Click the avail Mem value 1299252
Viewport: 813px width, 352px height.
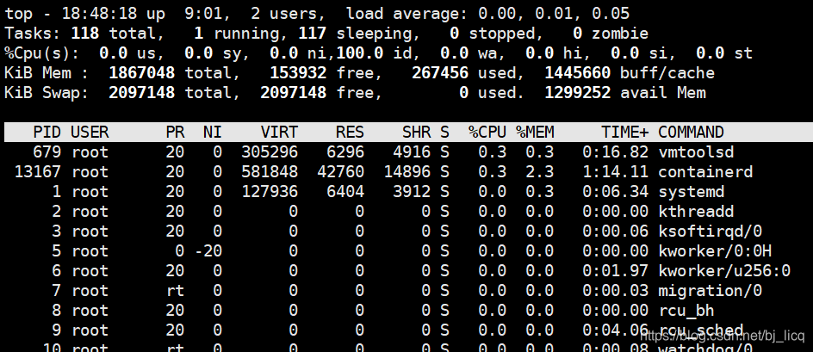(x=578, y=93)
